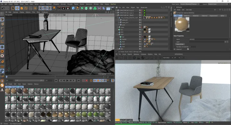Switch to the Displacement tab in Attributes
The height and width of the screenshot is (125, 231).
[213, 16]
